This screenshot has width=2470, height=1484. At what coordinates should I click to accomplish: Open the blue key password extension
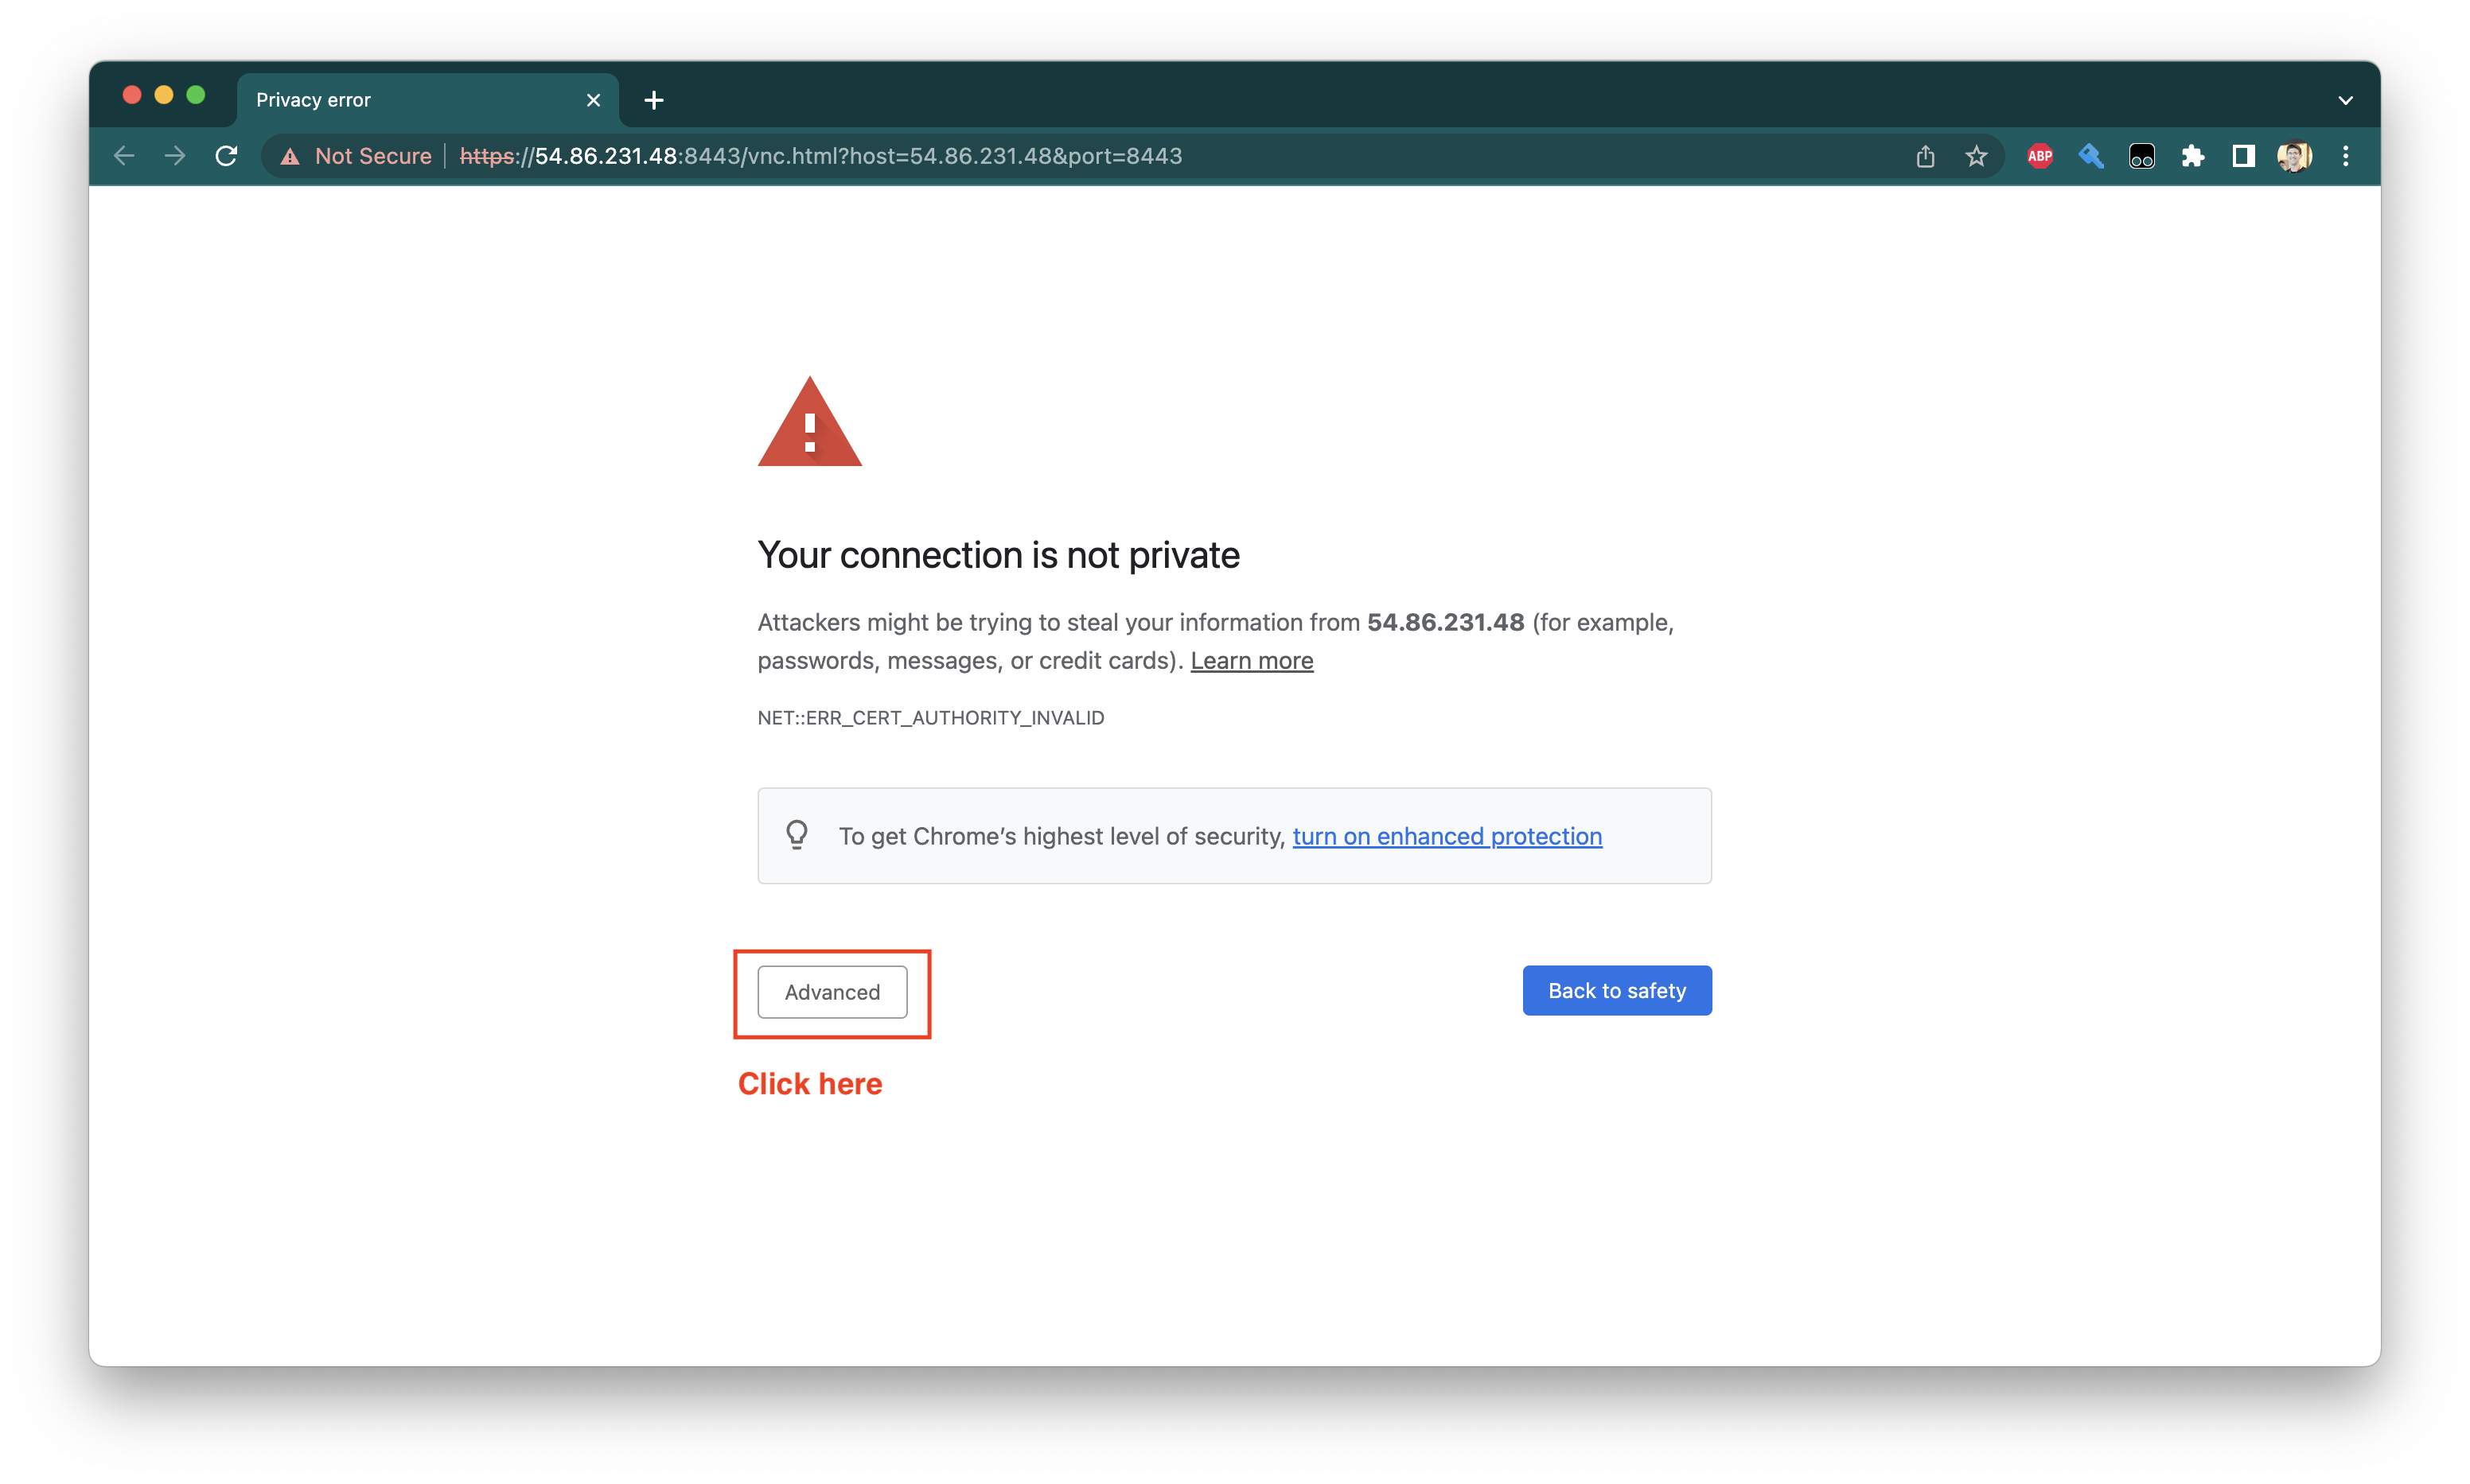[2091, 156]
